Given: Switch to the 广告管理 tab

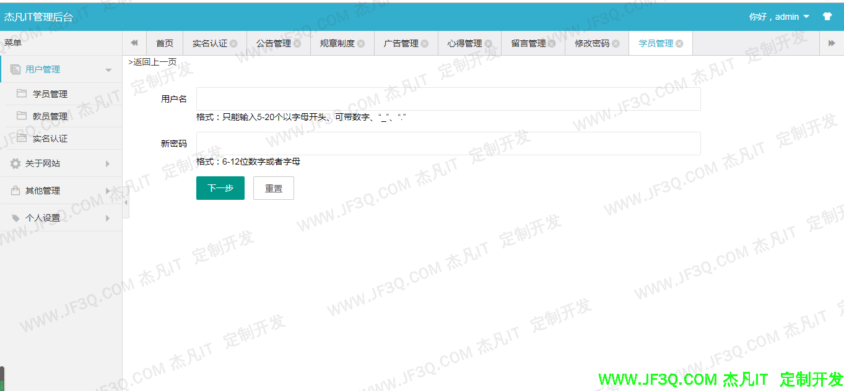Looking at the screenshot, I should tap(401, 43).
